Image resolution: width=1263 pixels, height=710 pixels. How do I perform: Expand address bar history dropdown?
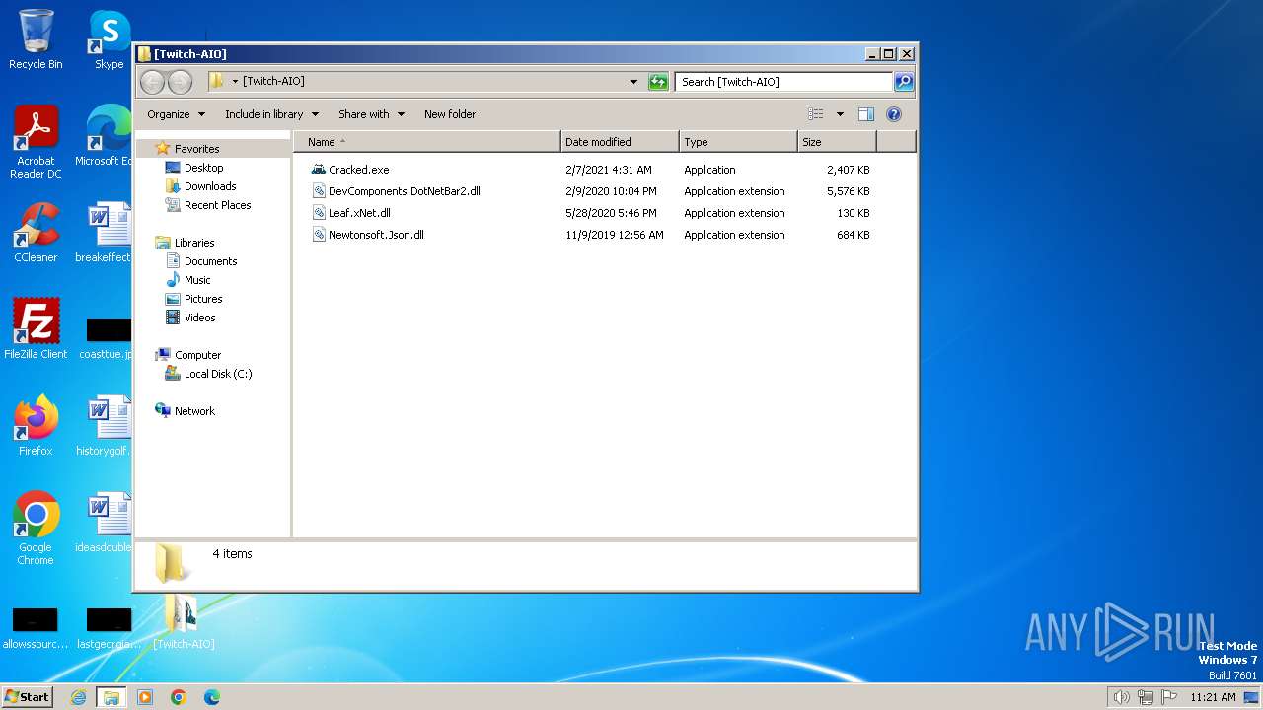633,82
